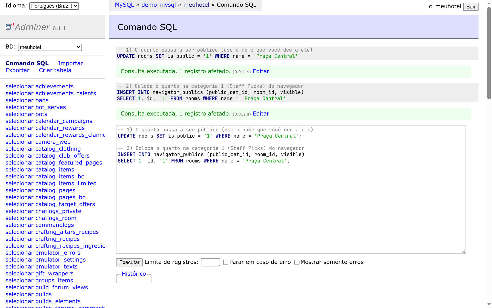The height and width of the screenshot is (308, 492).
Task: Enable Mostrar somente erros checkbox
Action: 297,262
